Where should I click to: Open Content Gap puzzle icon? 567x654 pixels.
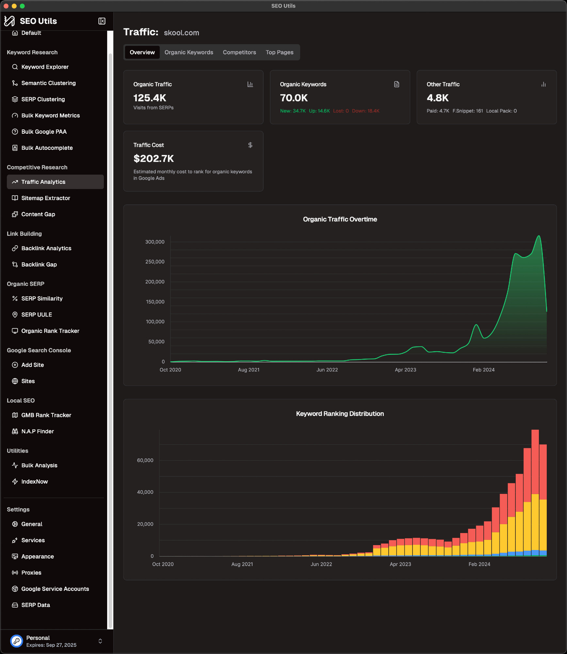(x=15, y=214)
